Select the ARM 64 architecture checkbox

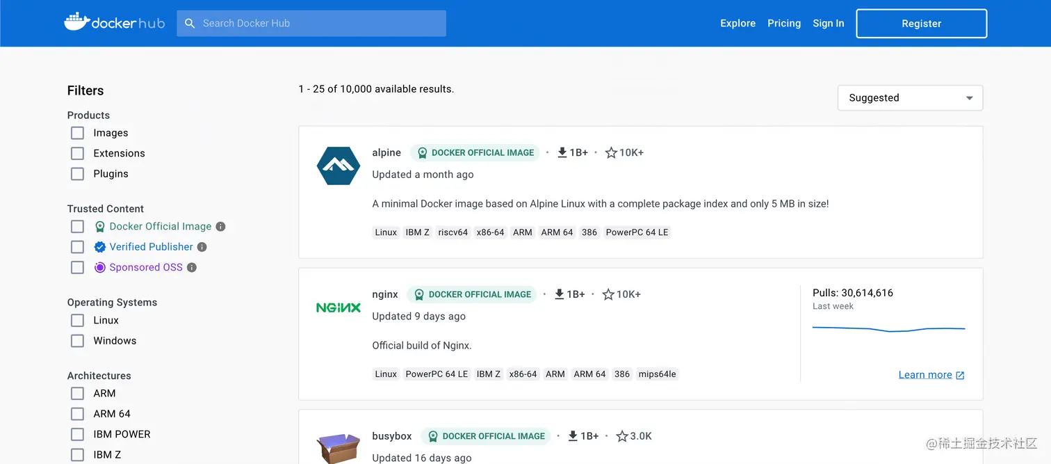click(x=77, y=414)
